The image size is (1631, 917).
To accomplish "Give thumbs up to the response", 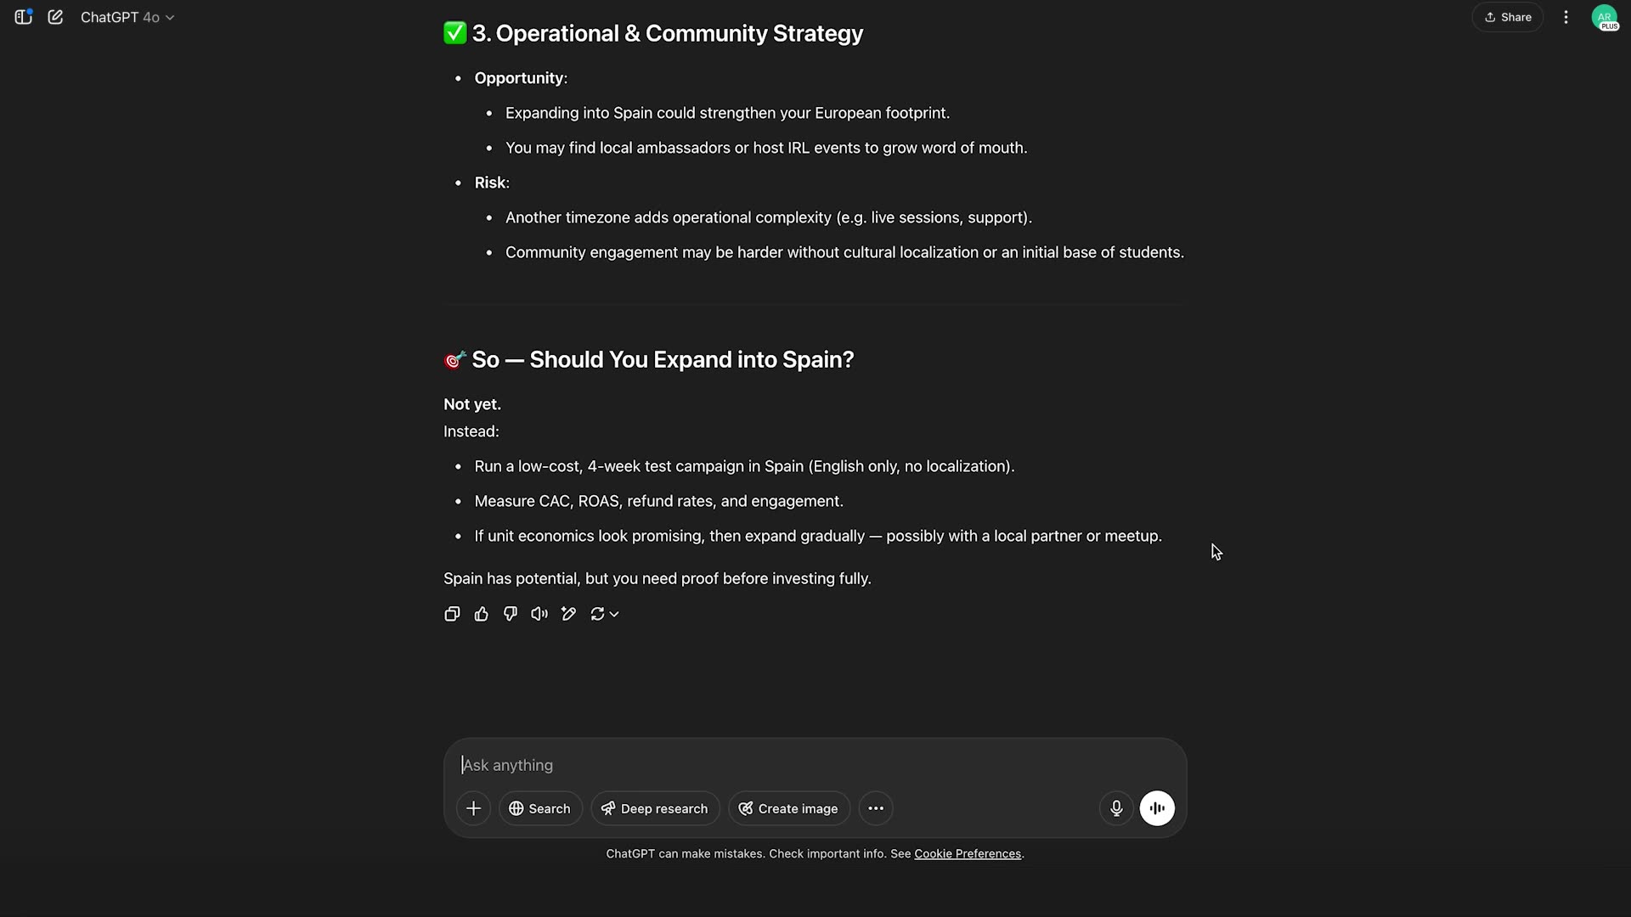I will coord(481,614).
